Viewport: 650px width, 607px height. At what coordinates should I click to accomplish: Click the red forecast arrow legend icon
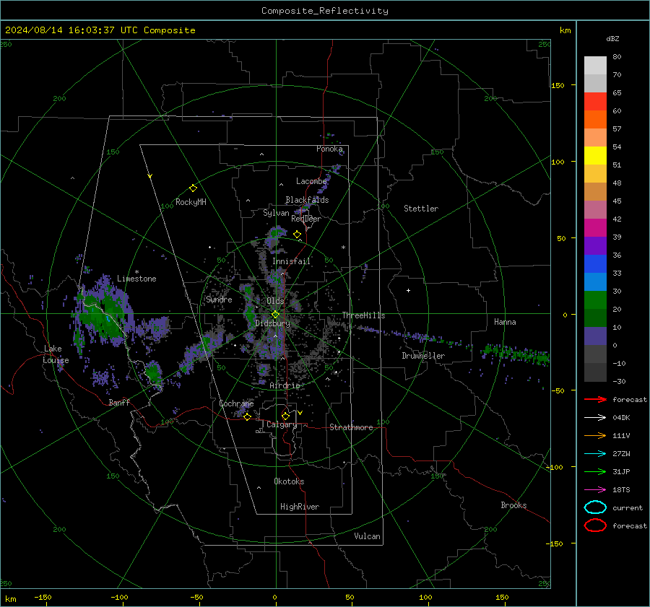click(595, 399)
